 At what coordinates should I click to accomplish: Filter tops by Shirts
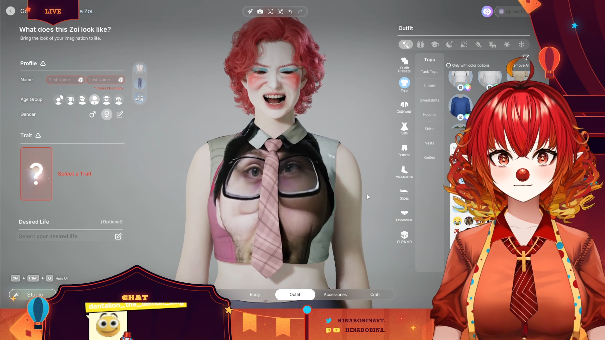[x=429, y=129]
